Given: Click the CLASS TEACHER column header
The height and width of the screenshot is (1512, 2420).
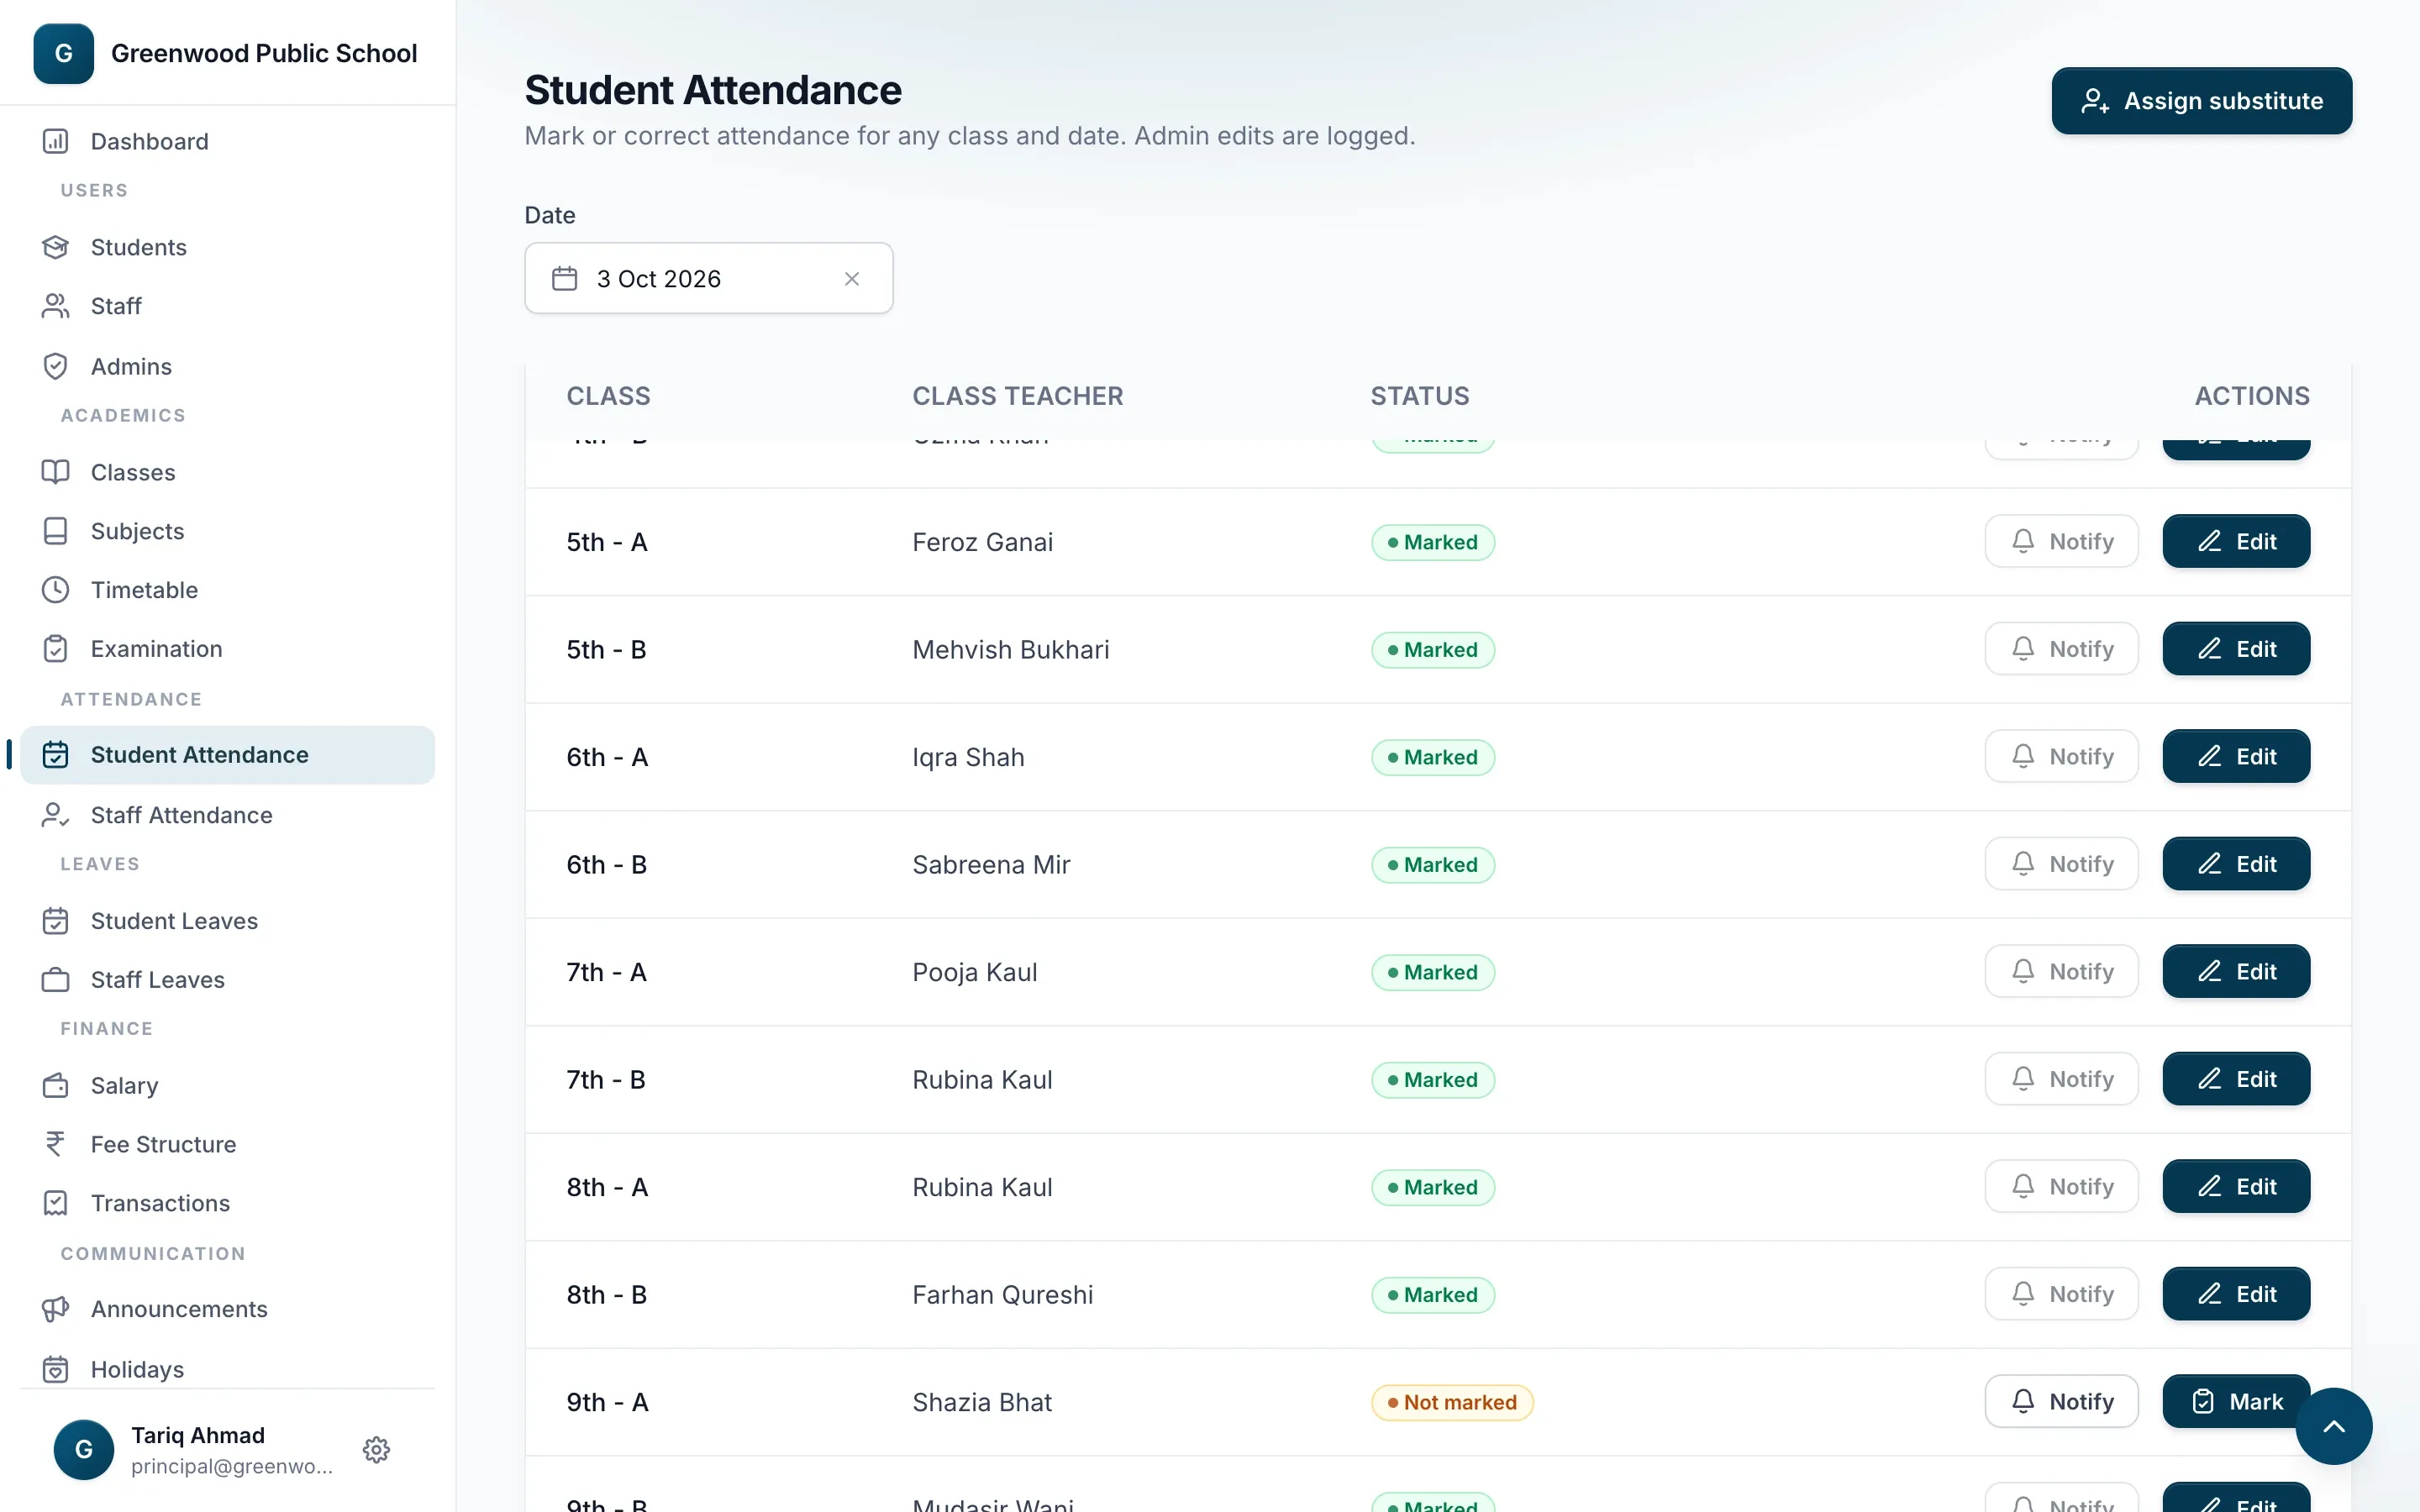Looking at the screenshot, I should (1017, 396).
